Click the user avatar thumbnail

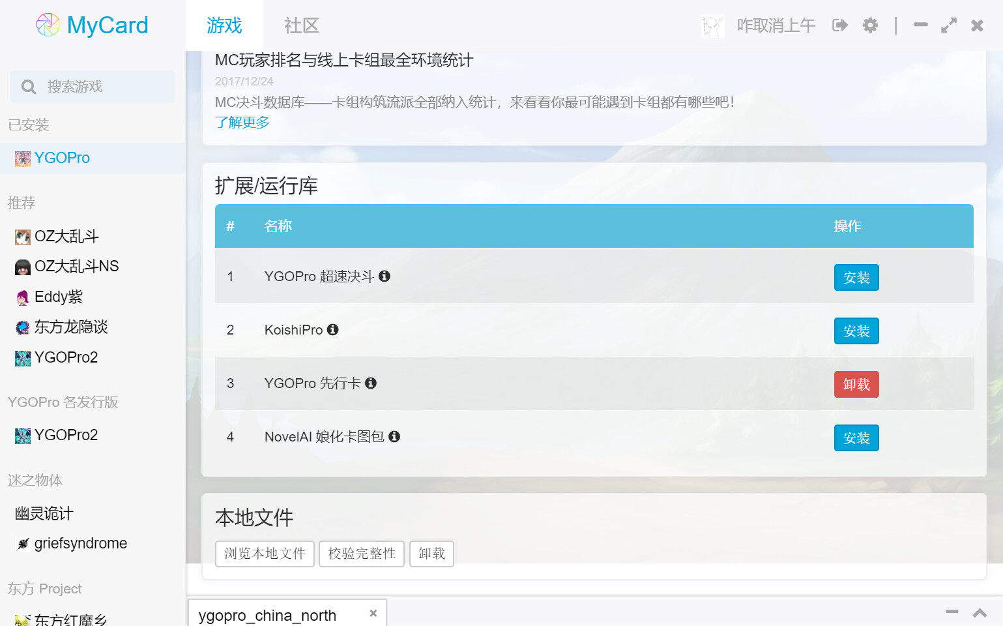712,26
